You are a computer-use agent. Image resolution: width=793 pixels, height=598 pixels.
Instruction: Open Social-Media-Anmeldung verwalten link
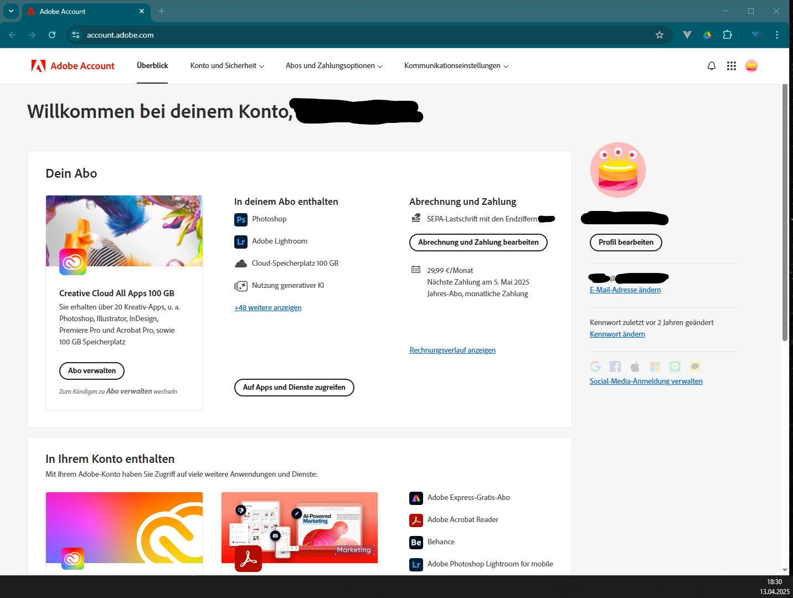point(646,382)
